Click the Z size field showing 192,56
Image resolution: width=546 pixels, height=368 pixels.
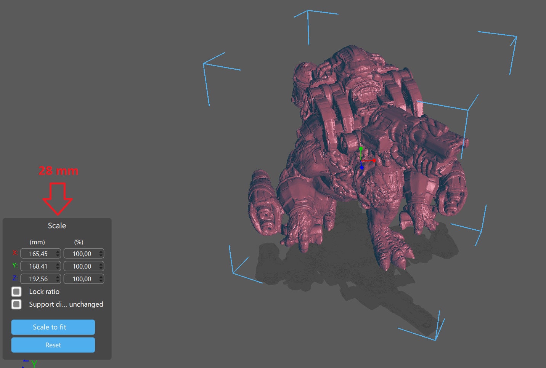38,279
